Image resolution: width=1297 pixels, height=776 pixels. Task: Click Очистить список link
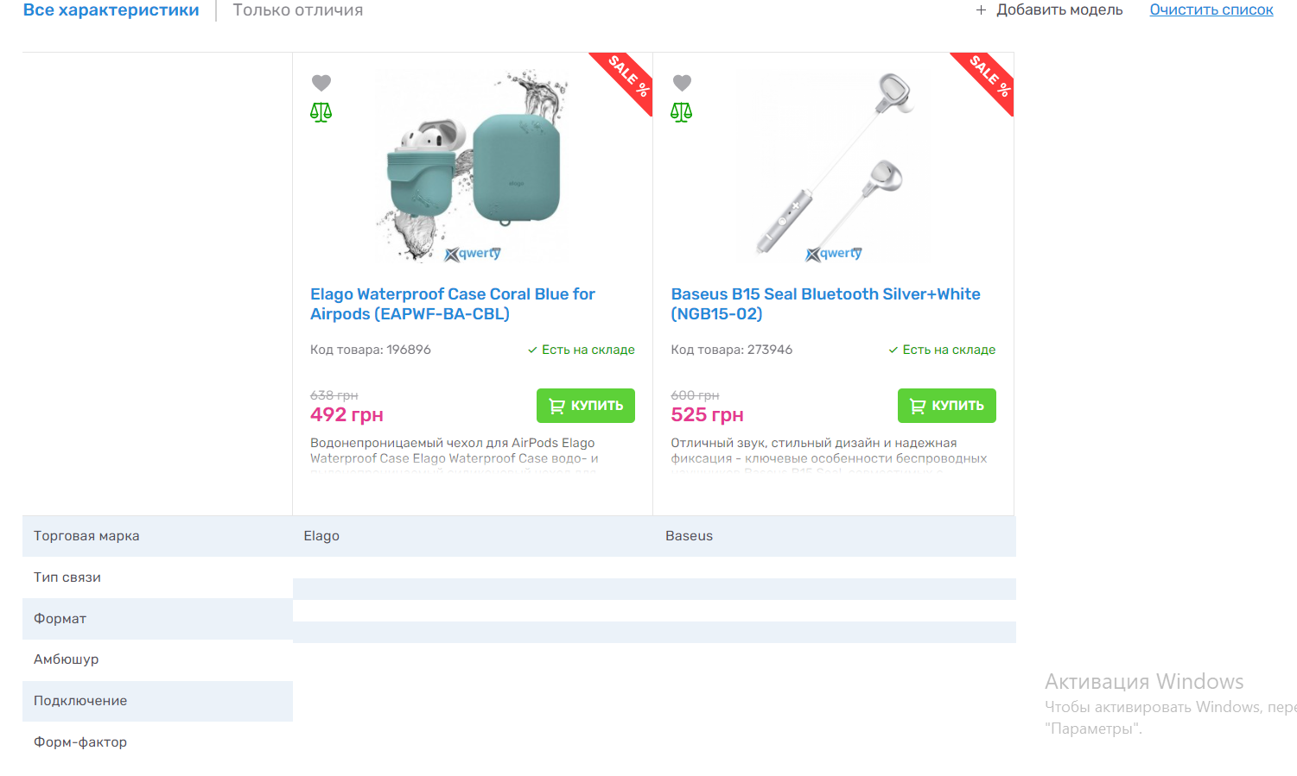(1211, 10)
